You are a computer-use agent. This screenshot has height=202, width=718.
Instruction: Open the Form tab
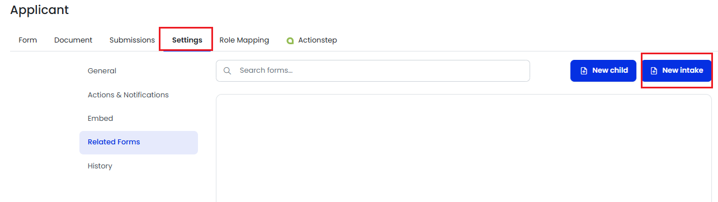tap(28, 40)
